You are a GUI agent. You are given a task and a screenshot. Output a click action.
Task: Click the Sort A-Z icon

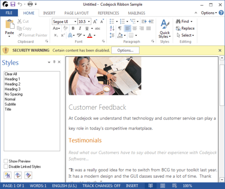pos(112,28)
